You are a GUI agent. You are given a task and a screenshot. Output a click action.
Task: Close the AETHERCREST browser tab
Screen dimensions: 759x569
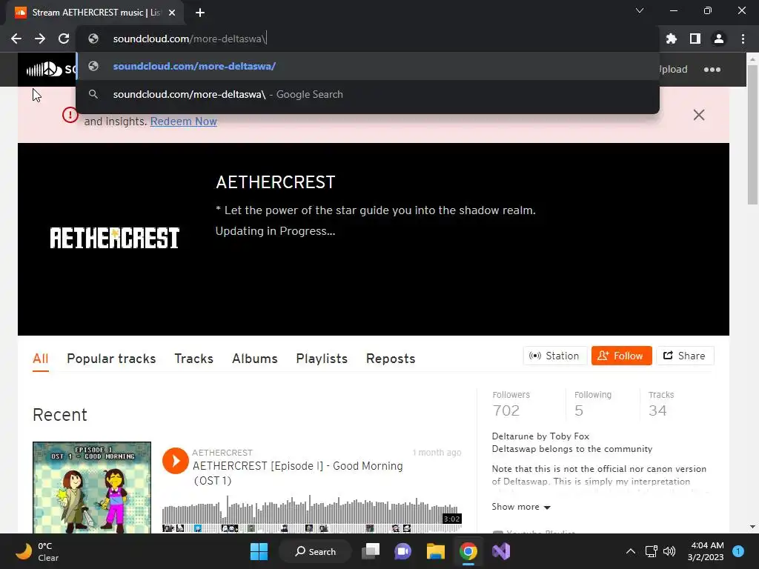[172, 13]
